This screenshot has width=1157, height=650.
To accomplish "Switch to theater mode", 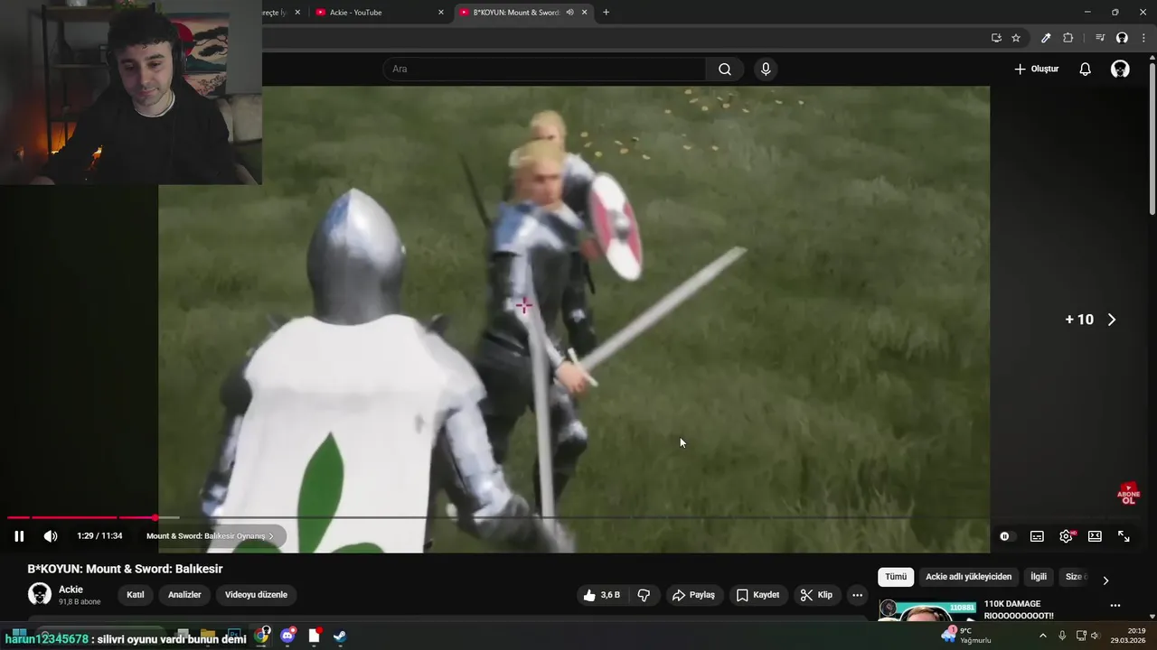I will pyautogui.click(x=1095, y=536).
